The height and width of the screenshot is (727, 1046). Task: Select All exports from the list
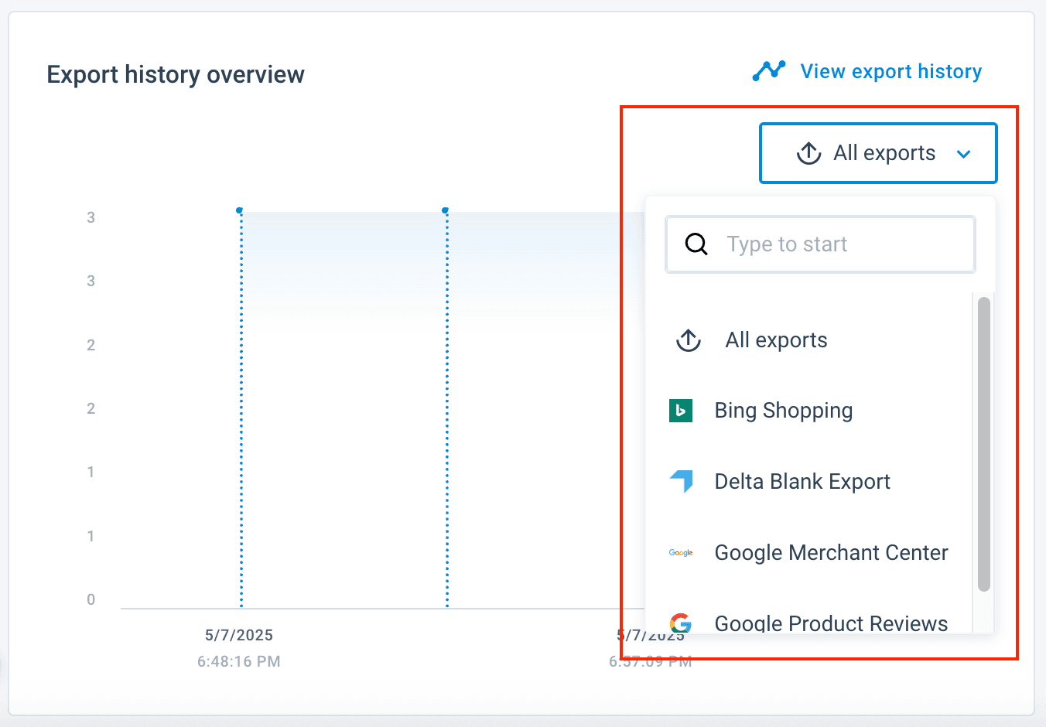tap(776, 340)
